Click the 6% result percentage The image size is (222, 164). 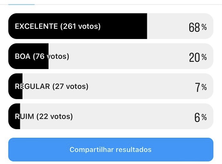[x=201, y=117]
